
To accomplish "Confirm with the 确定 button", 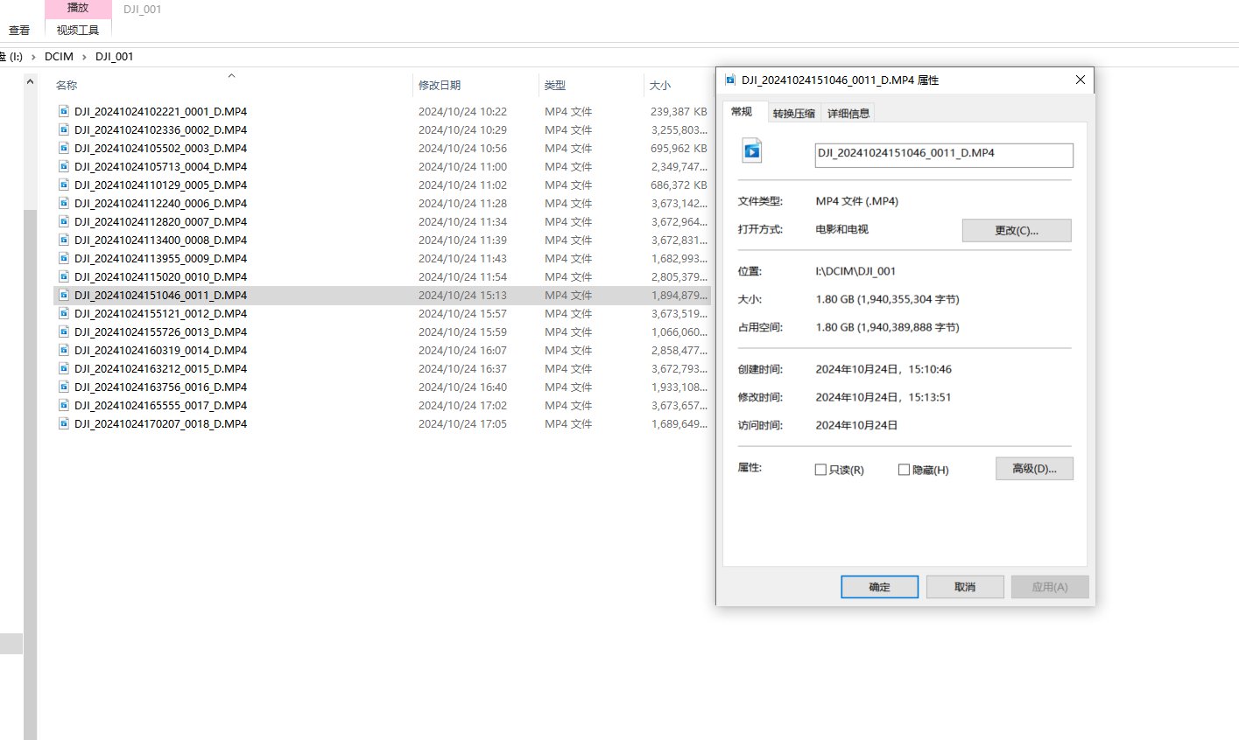I will pyautogui.click(x=879, y=587).
